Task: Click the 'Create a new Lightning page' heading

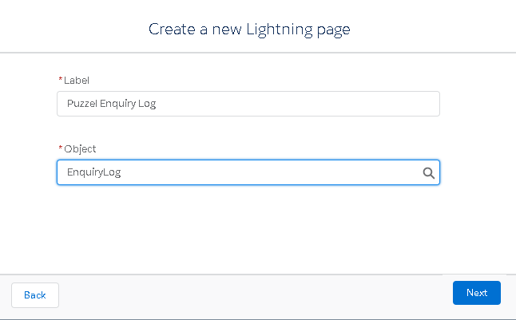Action: (249, 30)
